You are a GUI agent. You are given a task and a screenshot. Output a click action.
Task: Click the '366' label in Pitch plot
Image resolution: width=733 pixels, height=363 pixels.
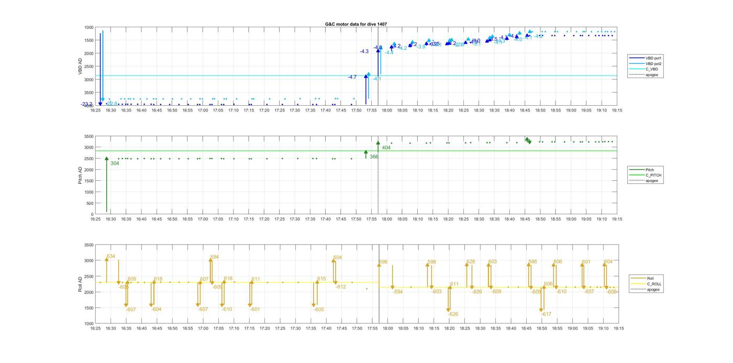374,157
